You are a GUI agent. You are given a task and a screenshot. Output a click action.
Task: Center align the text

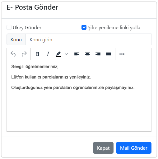click(87, 54)
